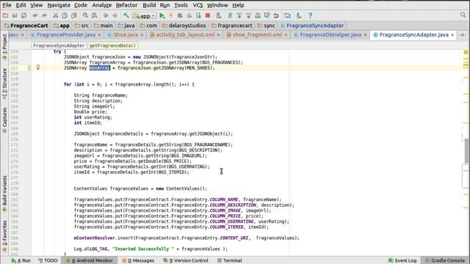Open the Tools menu
Viewport: 470px width, 264px height.
pyautogui.click(x=181, y=5)
